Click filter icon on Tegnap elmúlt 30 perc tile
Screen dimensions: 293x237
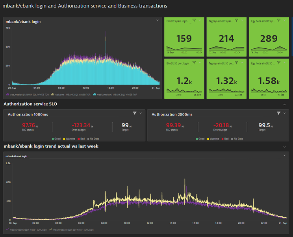pos(236,62)
